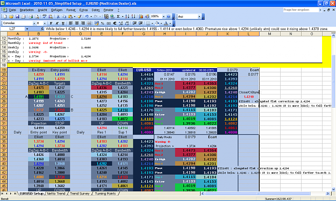
Task: Apply thousands separator (000) style
Action: [109, 23]
